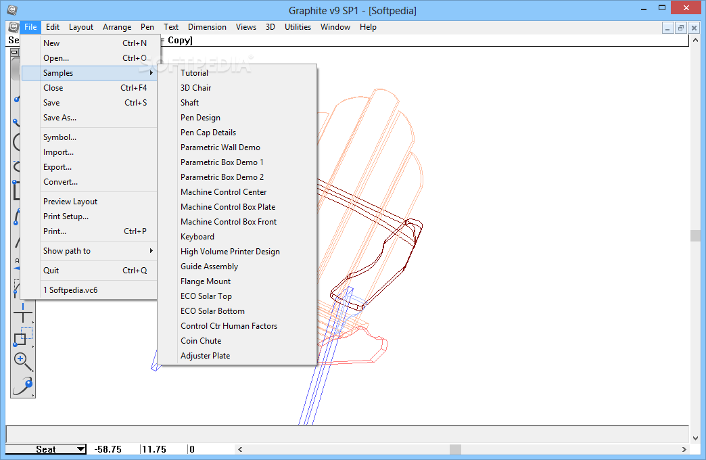The width and height of the screenshot is (706, 460).
Task: Open the Help menu
Action: pyautogui.click(x=368, y=27)
